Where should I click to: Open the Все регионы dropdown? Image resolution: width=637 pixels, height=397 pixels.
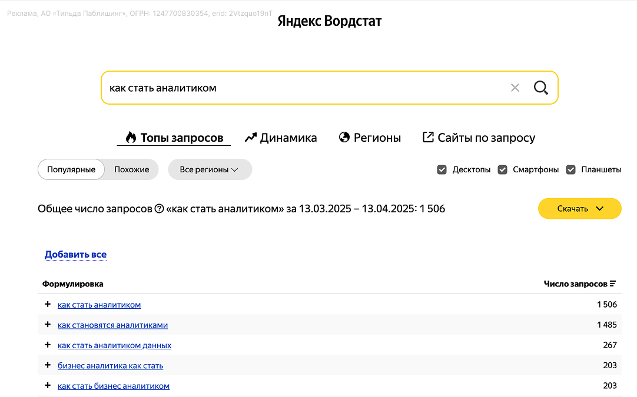[x=210, y=169]
